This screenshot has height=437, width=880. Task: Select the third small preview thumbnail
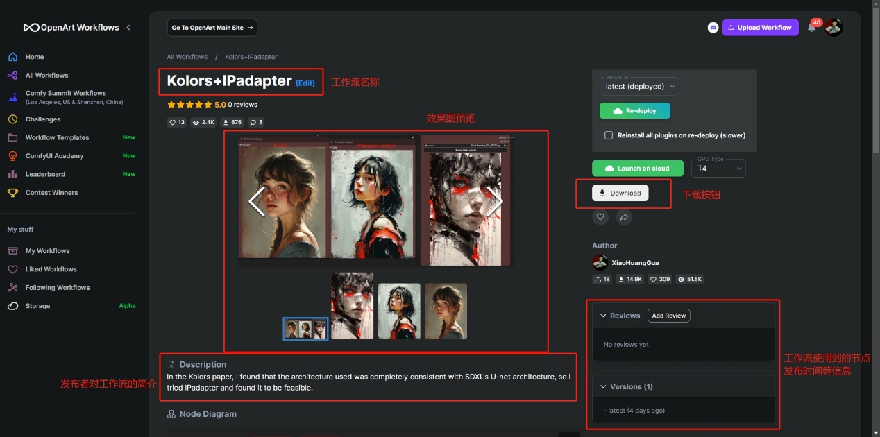pyautogui.click(x=399, y=311)
